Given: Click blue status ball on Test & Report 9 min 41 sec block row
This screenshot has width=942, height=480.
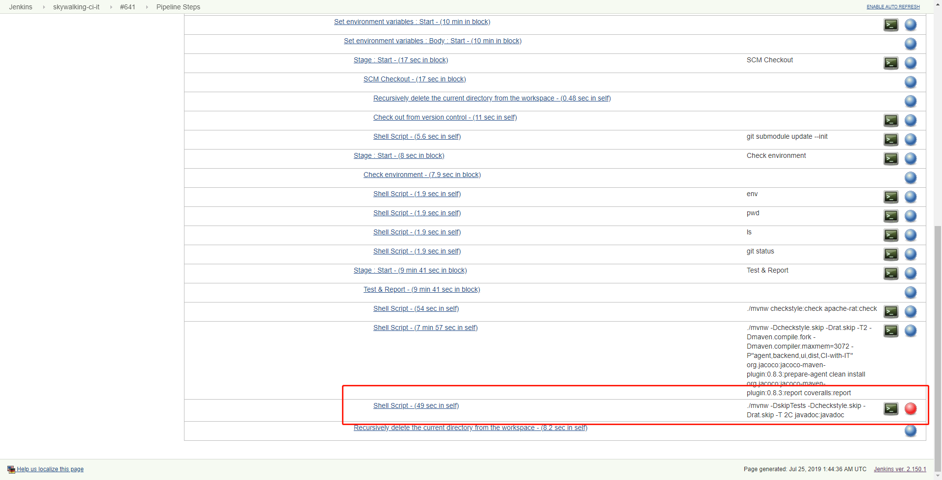Looking at the screenshot, I should pyautogui.click(x=911, y=293).
